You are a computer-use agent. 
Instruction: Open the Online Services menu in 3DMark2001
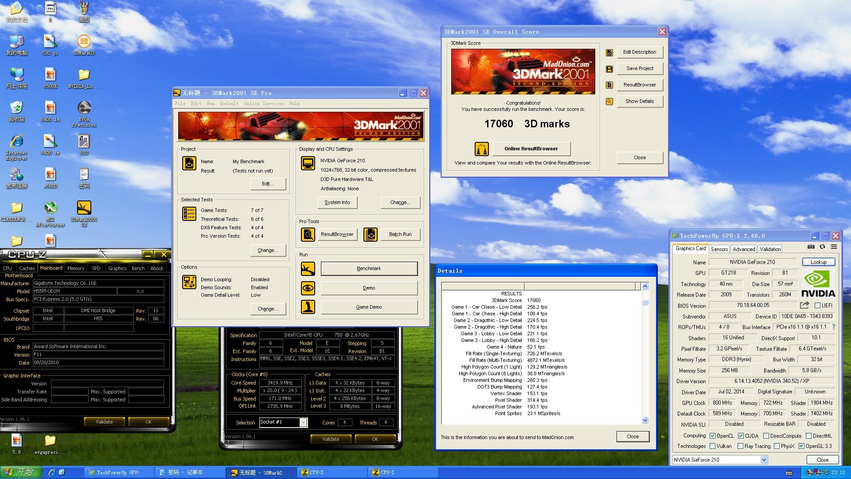pos(264,103)
